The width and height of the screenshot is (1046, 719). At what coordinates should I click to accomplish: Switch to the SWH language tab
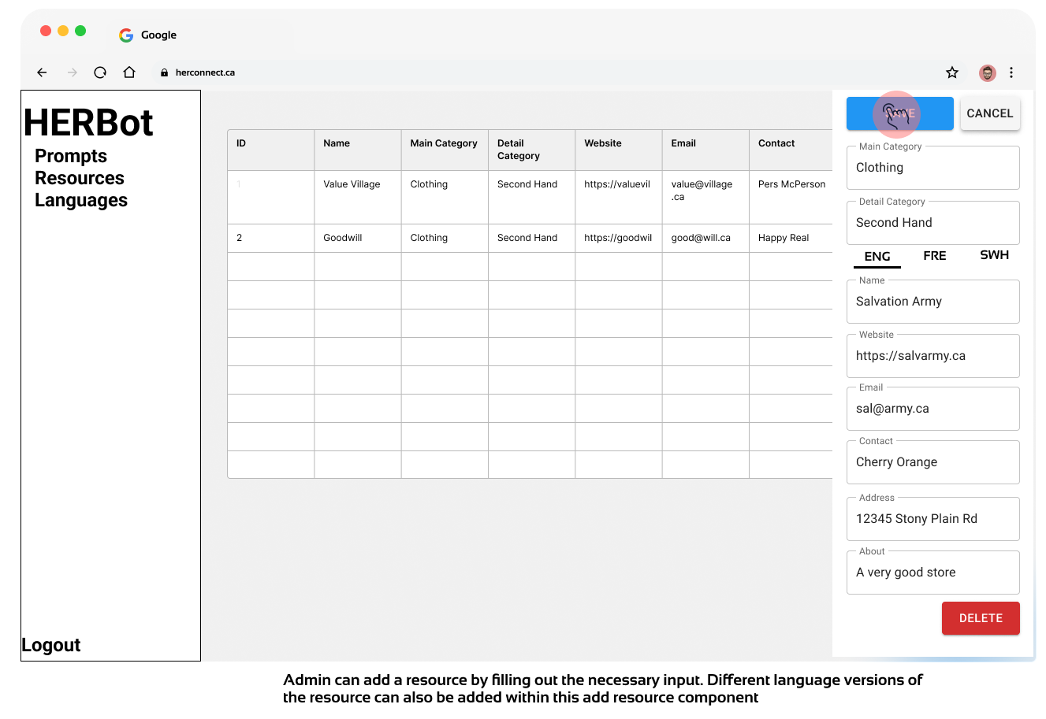click(994, 255)
